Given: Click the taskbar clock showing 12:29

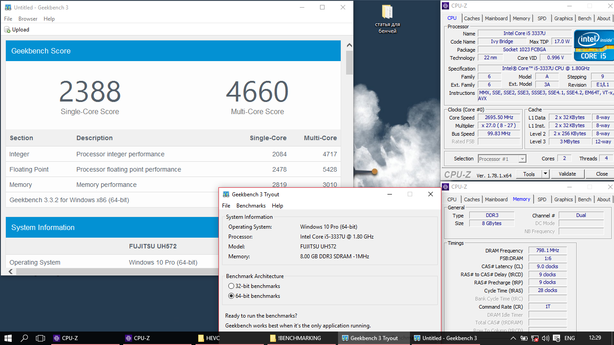Looking at the screenshot, I should coord(595,338).
